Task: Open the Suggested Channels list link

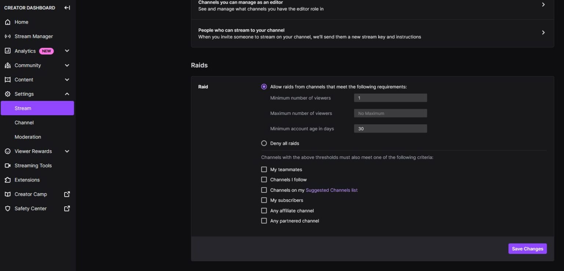Action: 331,190
